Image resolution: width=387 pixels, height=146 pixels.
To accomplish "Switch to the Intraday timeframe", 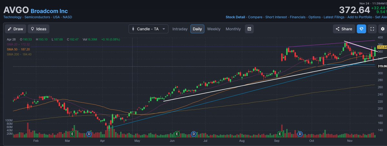I will 180,29.
